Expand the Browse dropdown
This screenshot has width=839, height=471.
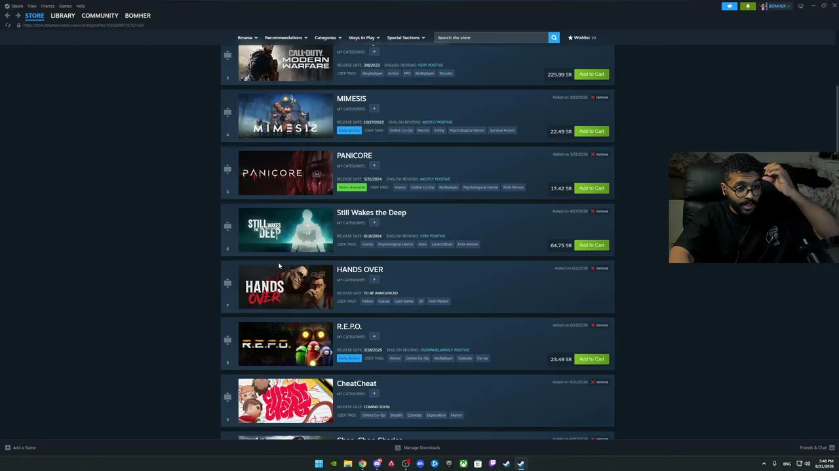coord(247,37)
